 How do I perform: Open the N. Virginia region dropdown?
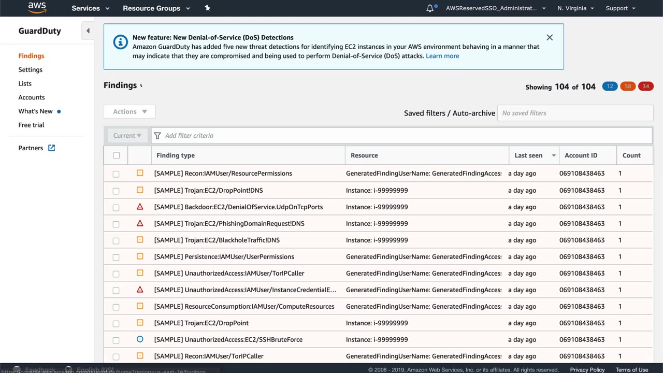coord(575,8)
